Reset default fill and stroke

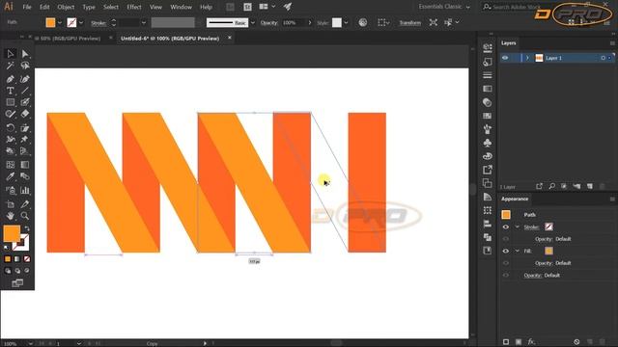pyautogui.click(x=6, y=248)
